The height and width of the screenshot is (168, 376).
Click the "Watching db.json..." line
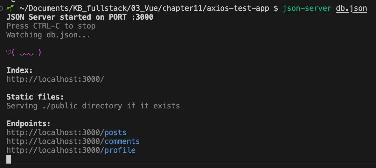[48, 35]
